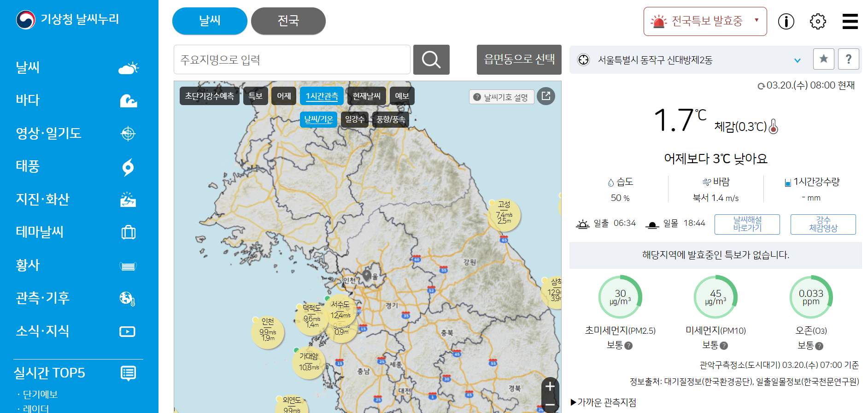
Task: Click the 고성 wave marker on map
Action: [x=504, y=215]
